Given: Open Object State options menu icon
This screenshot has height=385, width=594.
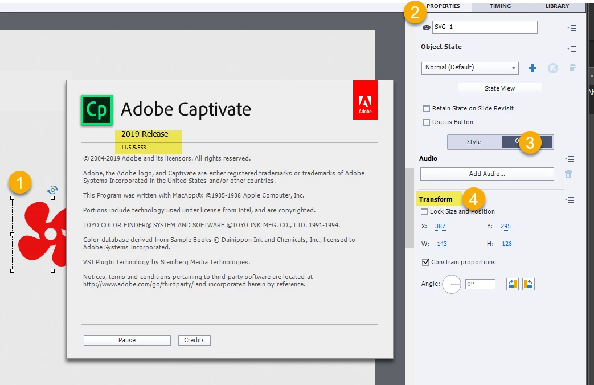Looking at the screenshot, I should (572, 49).
